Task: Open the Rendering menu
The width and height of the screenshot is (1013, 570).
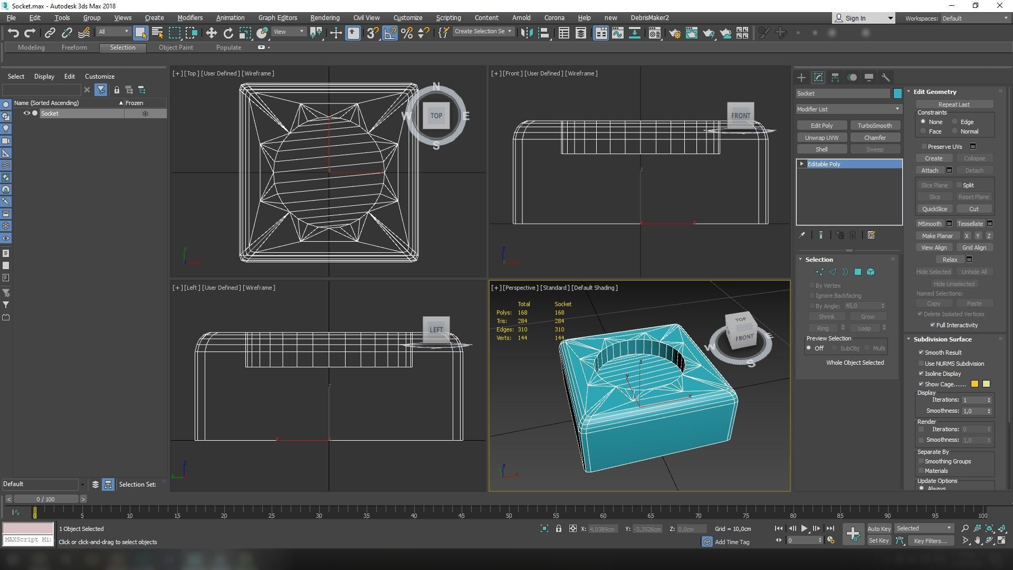Action: pos(324,17)
